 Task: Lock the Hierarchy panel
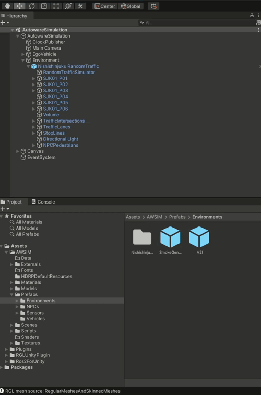point(252,16)
